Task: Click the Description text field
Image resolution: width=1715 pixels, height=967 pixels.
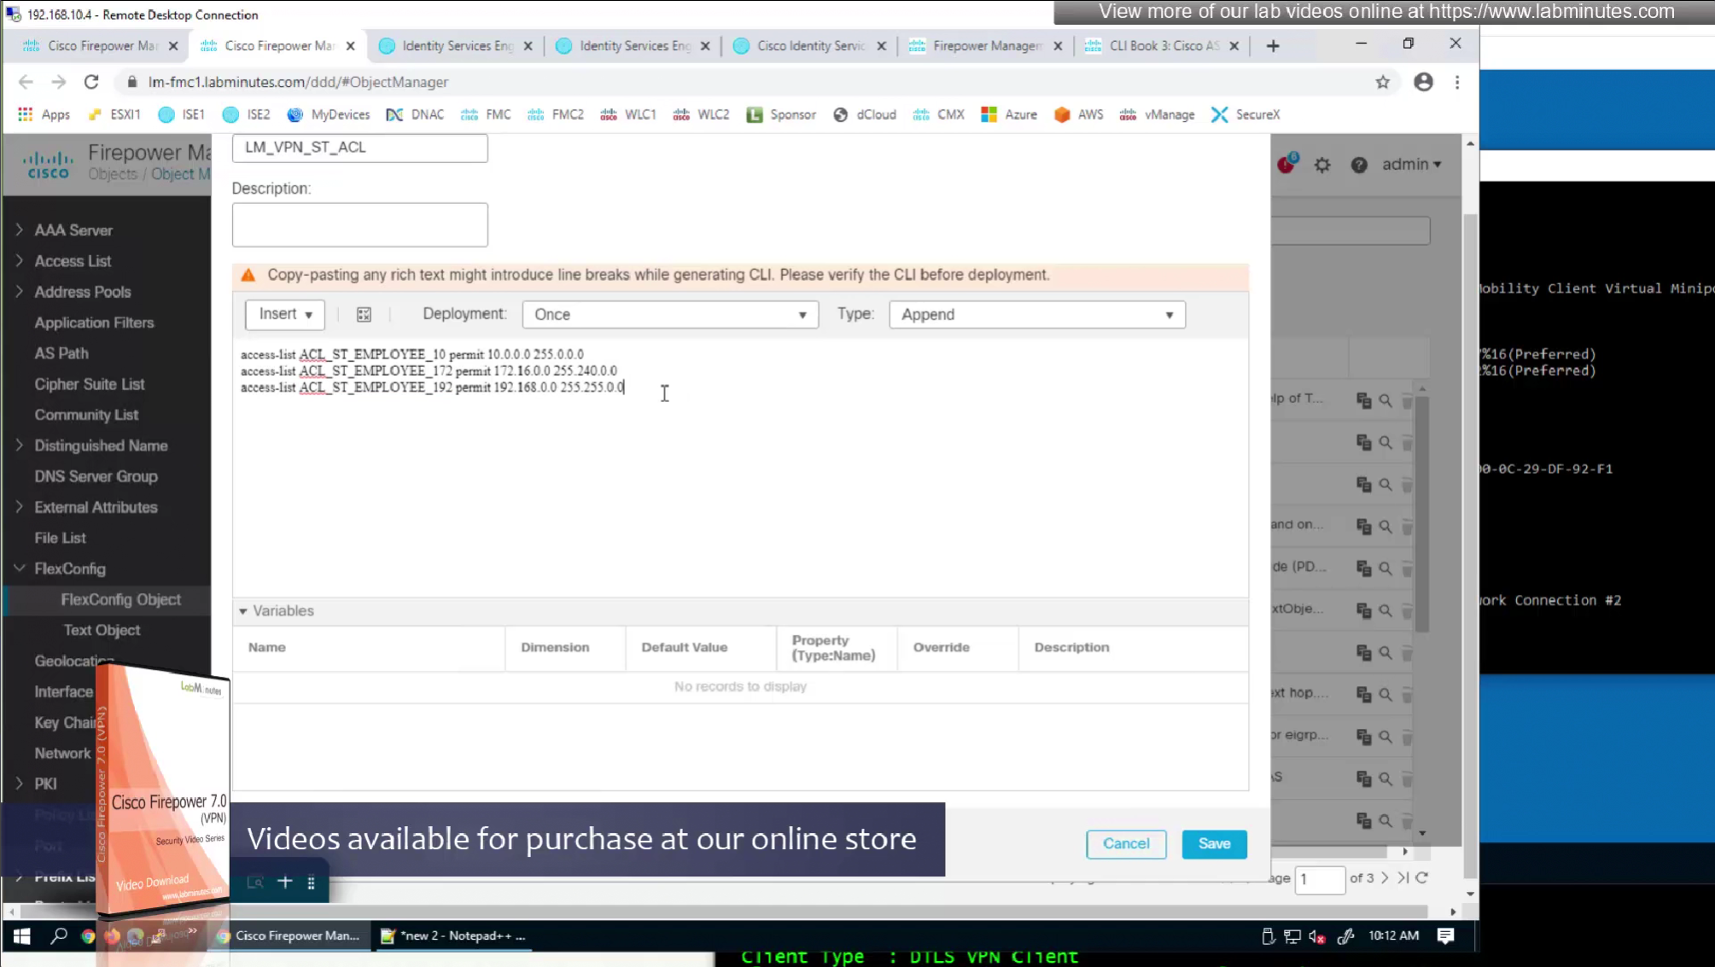Action: 359,224
